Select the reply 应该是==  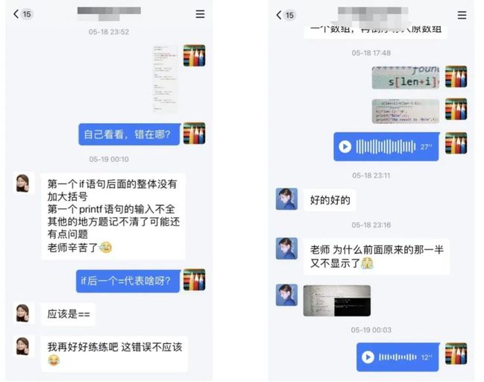pyautogui.click(x=68, y=314)
